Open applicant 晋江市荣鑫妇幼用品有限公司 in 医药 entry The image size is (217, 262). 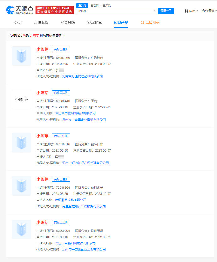[75, 114]
